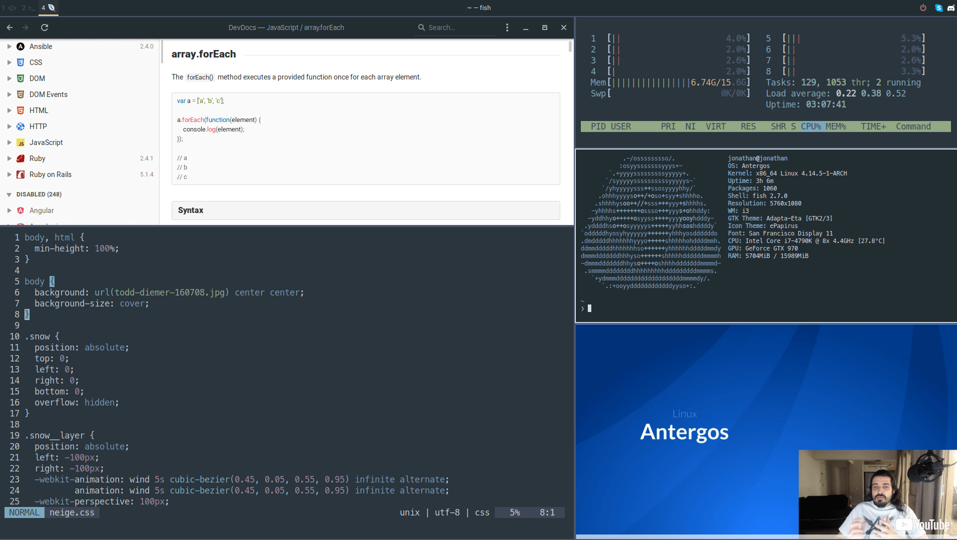This screenshot has height=540, width=957.
Task: Click the Ruby on Rails icon
Action: [21, 174]
